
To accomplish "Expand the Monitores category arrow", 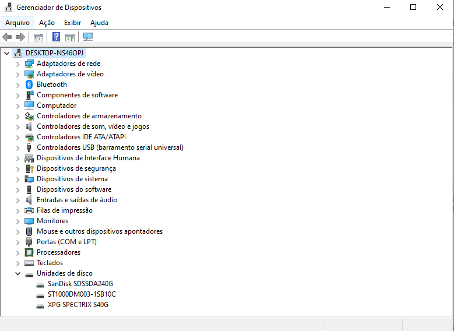I will click(x=17, y=221).
